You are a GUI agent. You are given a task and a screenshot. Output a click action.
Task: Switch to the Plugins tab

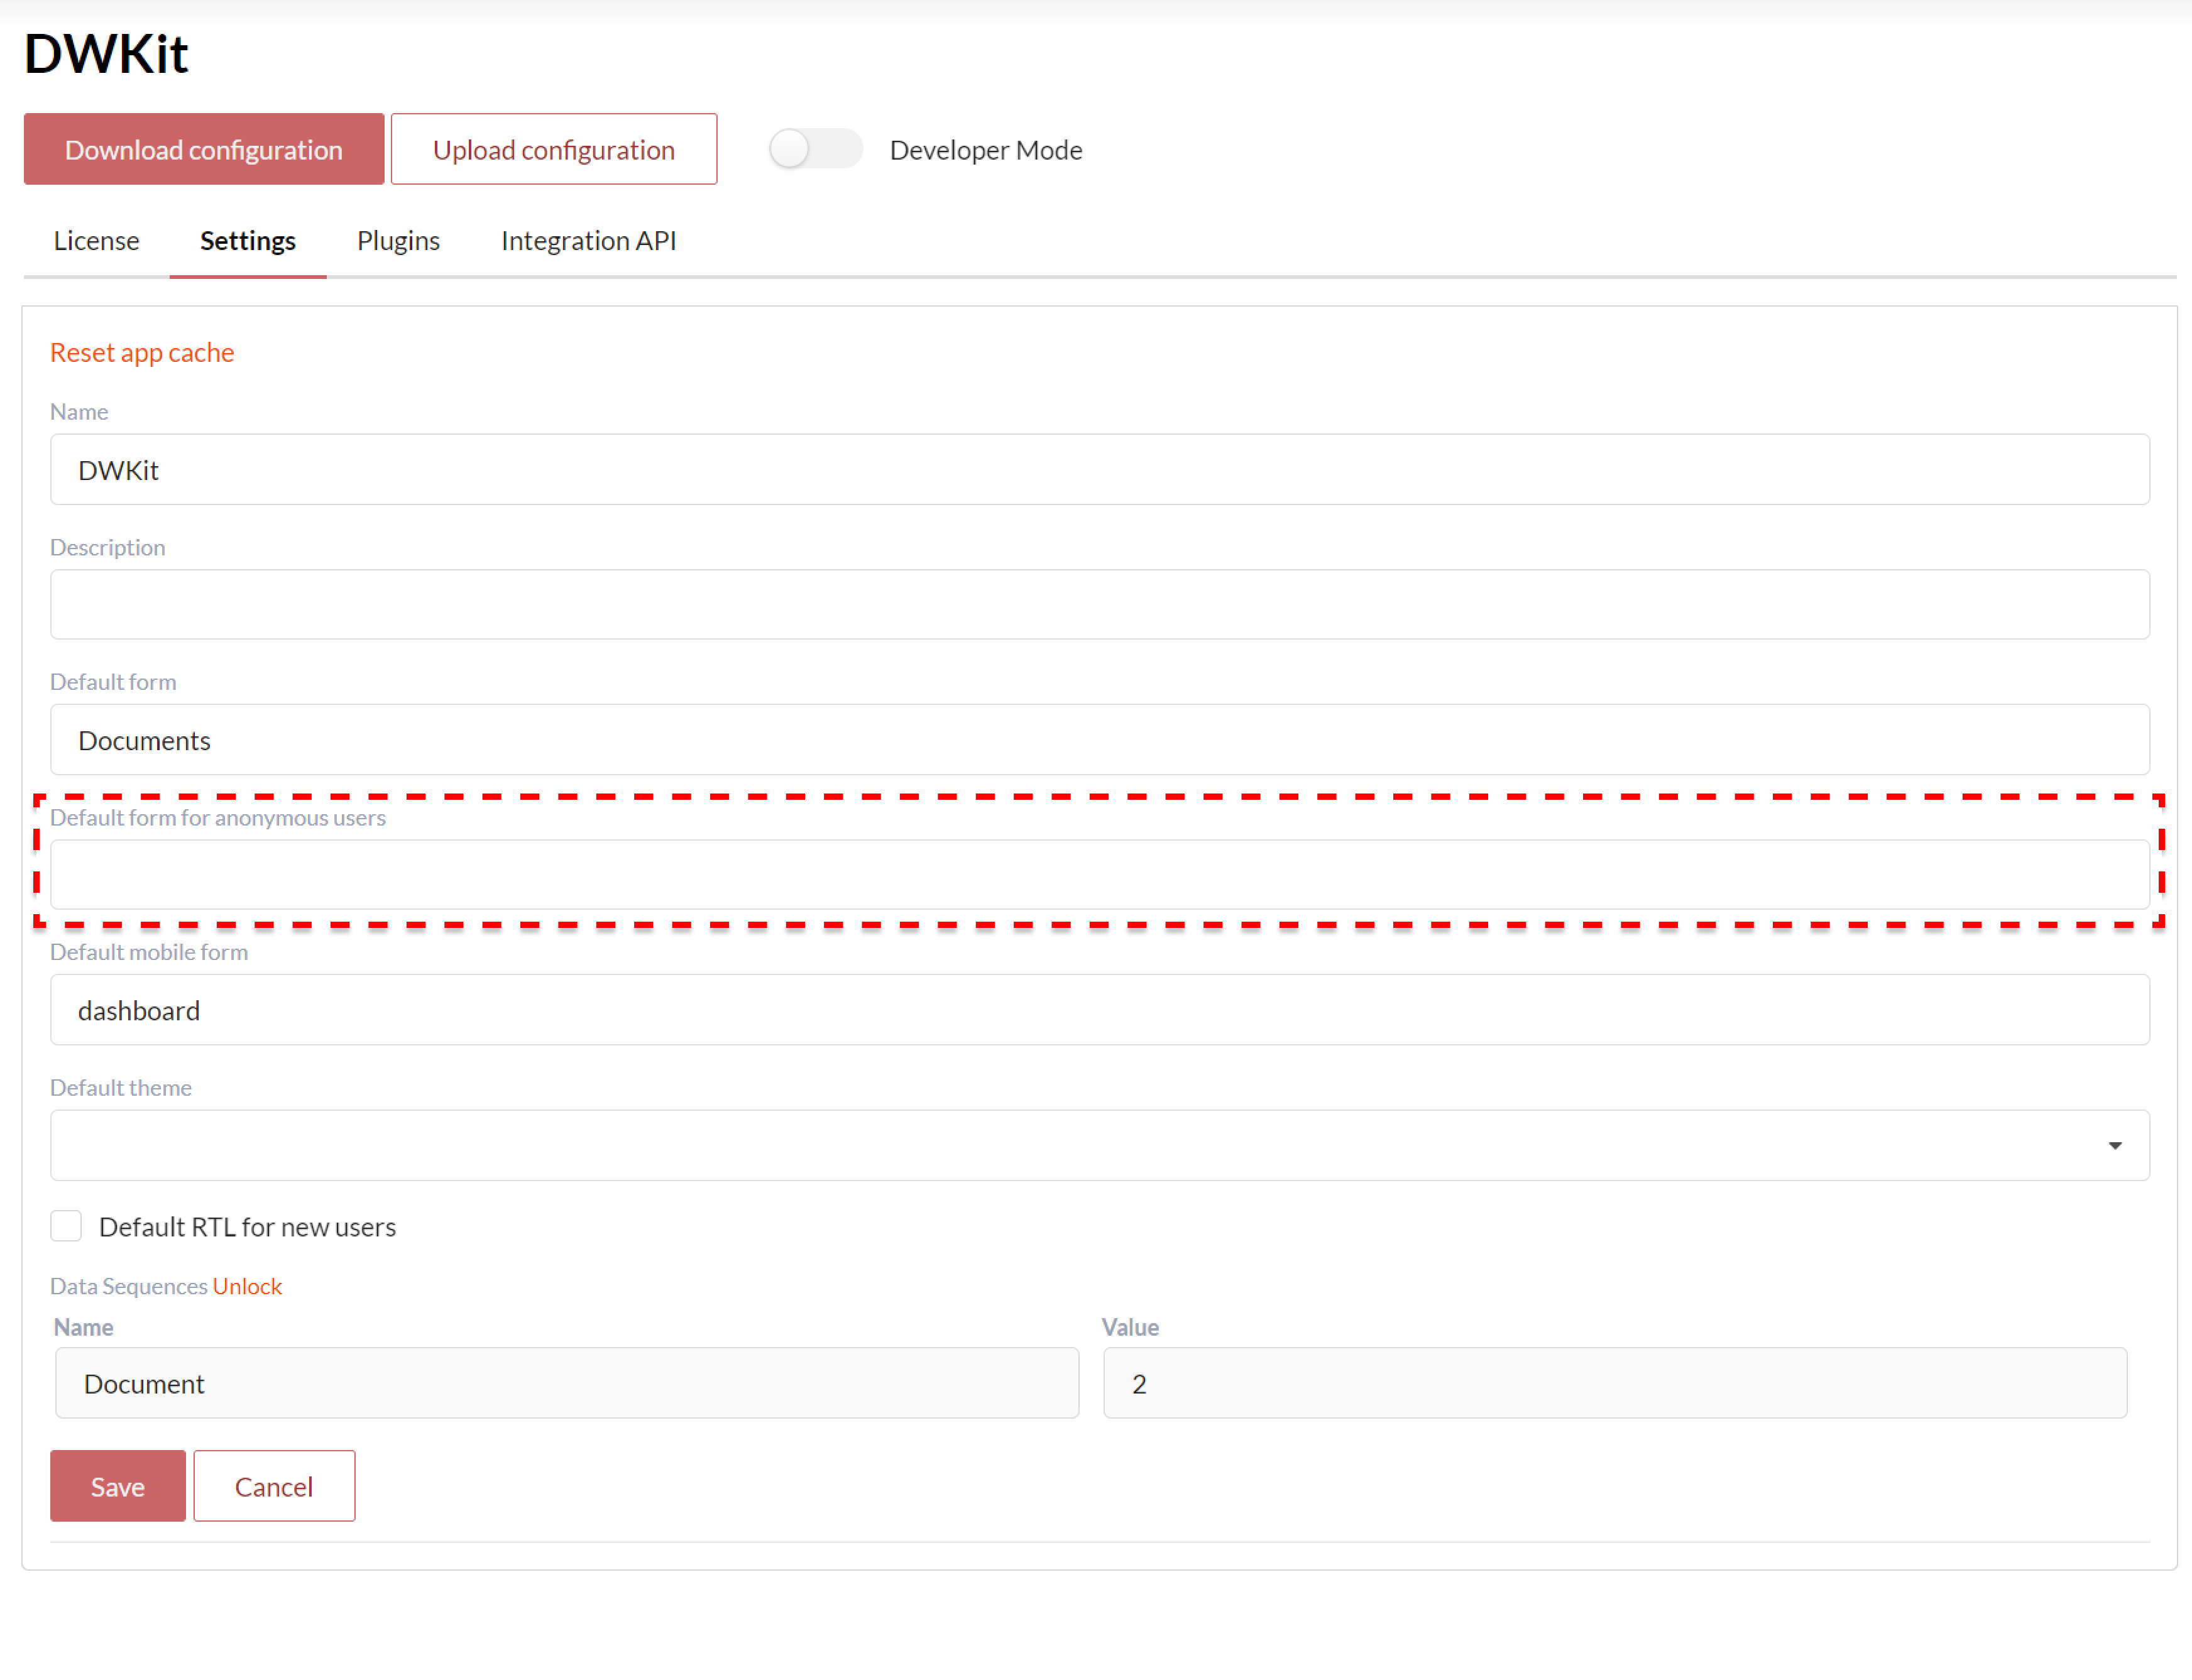pos(398,241)
